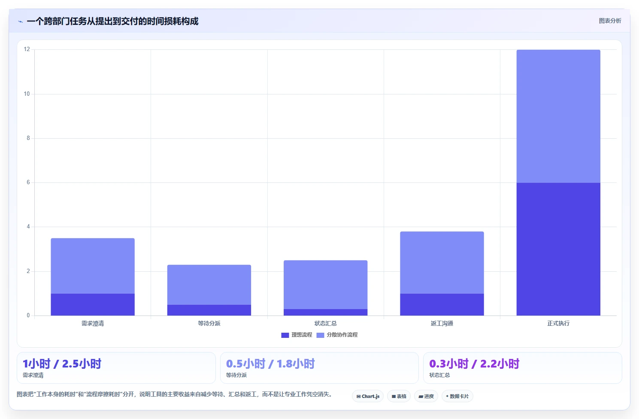Click the 正式执行 x-axis label

(558, 323)
